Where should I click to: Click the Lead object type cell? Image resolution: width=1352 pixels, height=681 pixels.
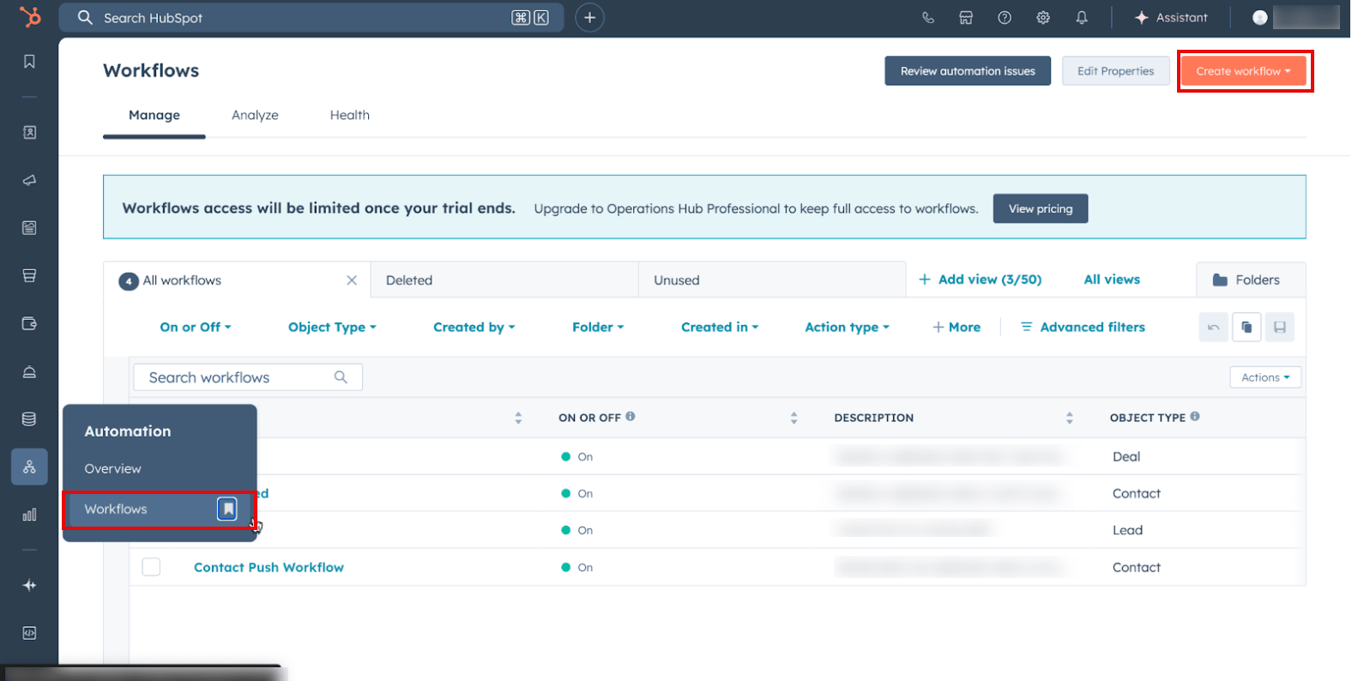[x=1127, y=530]
